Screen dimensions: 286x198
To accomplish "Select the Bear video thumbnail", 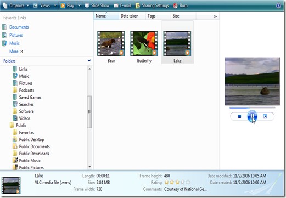I will tap(111, 43).
